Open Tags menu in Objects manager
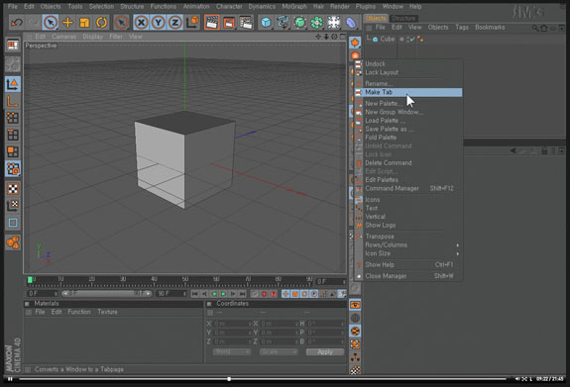570x387 pixels. 462,28
